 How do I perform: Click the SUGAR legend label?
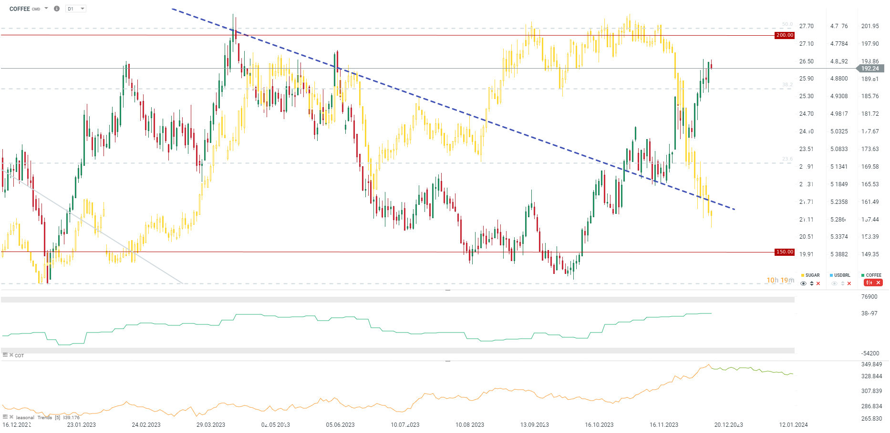pos(813,275)
